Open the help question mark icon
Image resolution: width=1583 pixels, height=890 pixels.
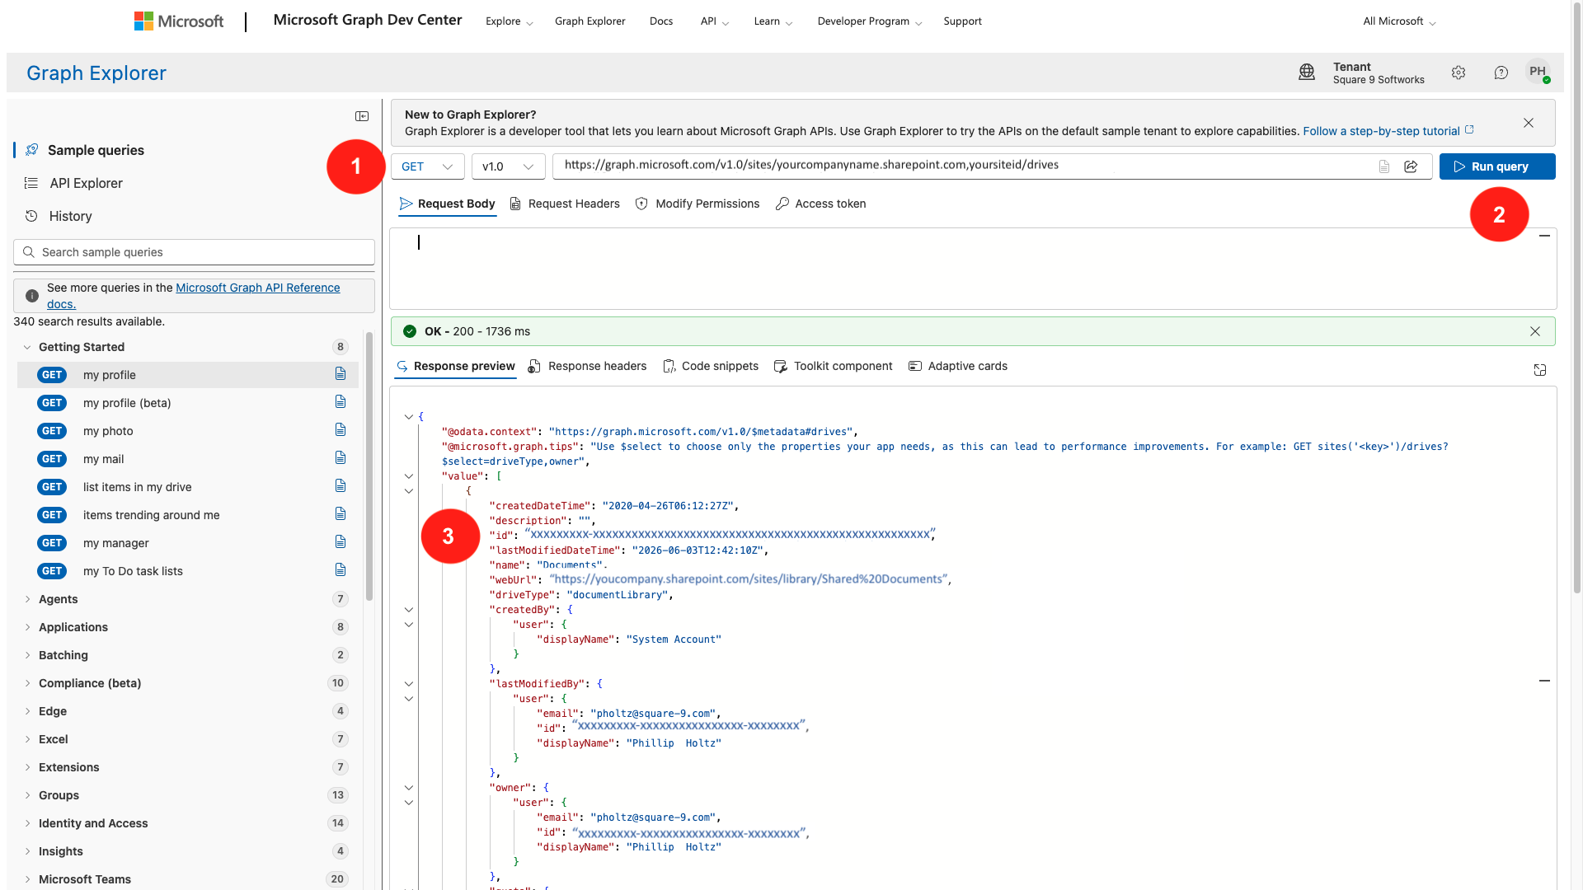click(1501, 73)
